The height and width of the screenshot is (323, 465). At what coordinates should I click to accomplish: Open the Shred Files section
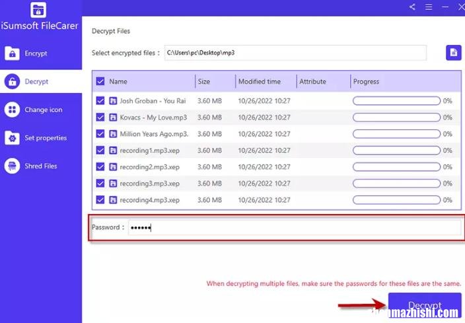(41, 166)
